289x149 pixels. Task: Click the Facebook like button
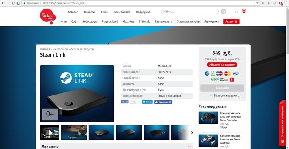pos(163,102)
